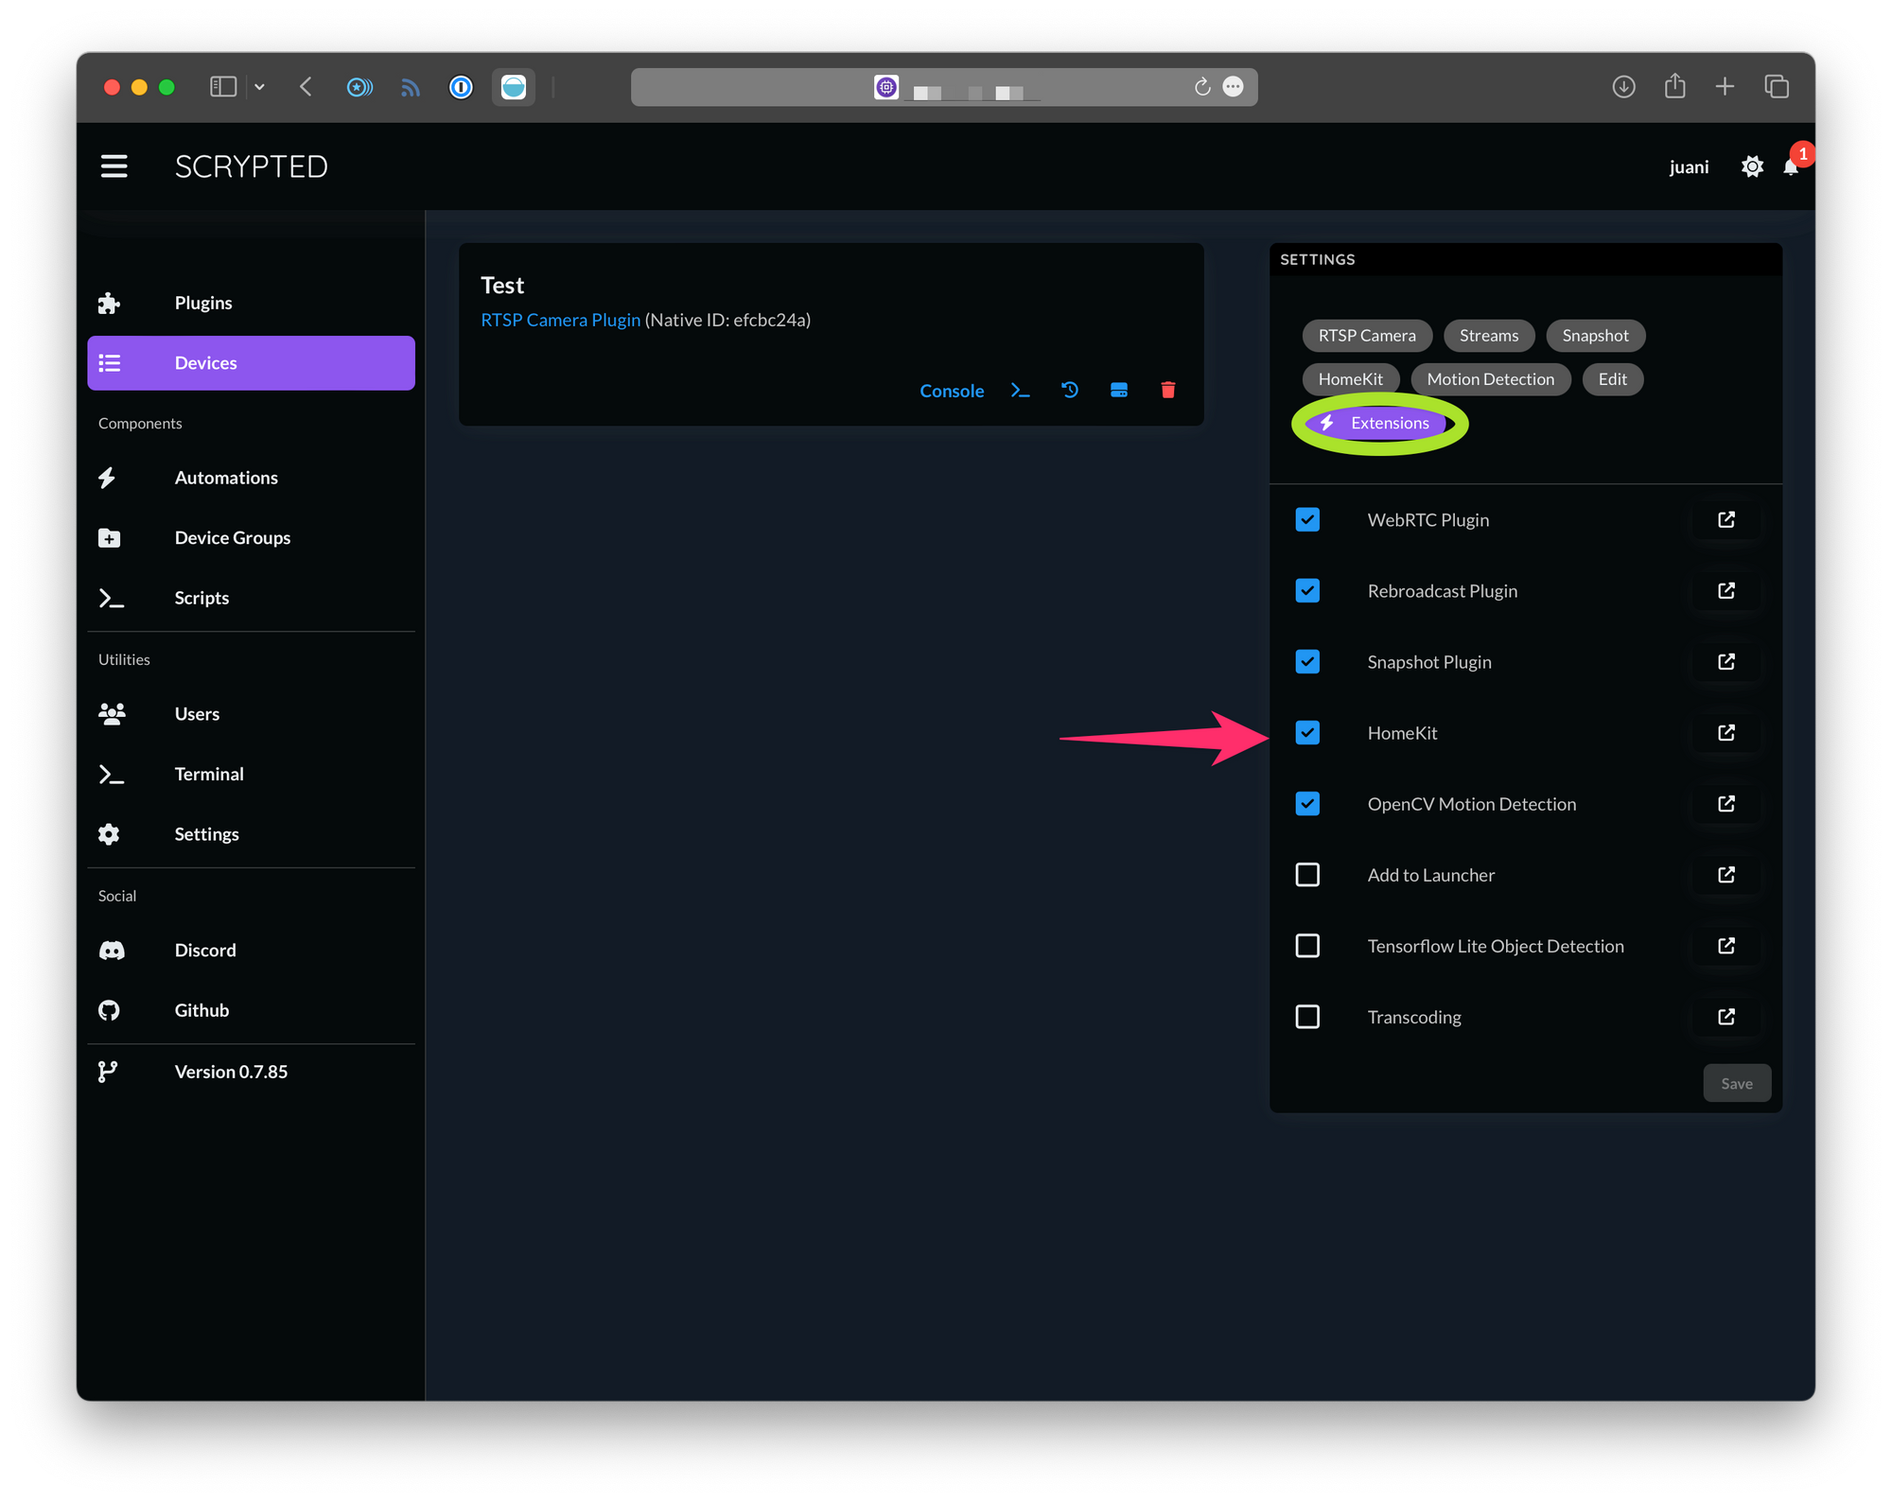The image size is (1892, 1502).
Task: Open Snapshot Plugin external link icon
Action: (x=1726, y=661)
